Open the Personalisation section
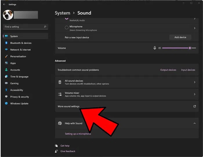203x157 pixels. coord(18,57)
